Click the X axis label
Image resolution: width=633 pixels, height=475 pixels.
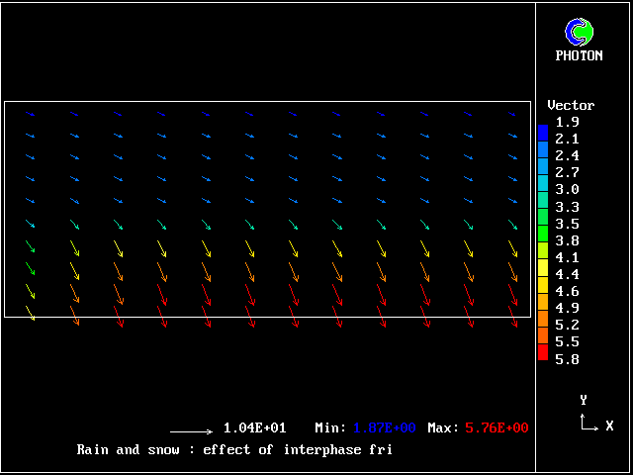609,426
